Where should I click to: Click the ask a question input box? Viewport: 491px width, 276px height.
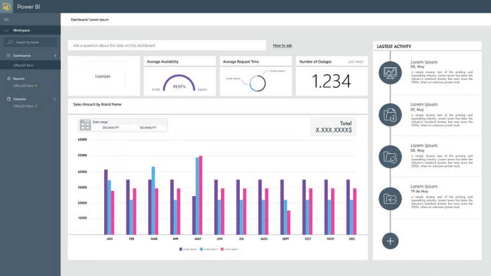tap(167, 45)
